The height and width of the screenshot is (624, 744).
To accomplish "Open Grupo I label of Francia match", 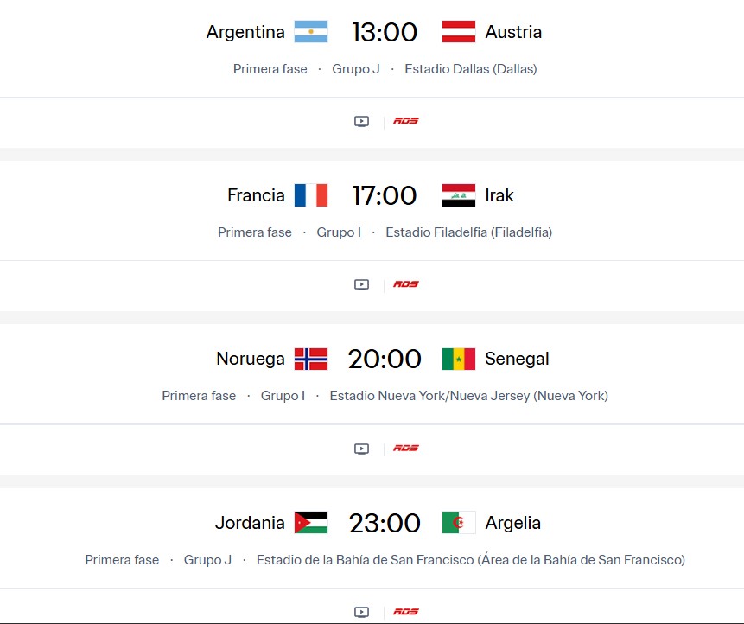I will click(339, 232).
